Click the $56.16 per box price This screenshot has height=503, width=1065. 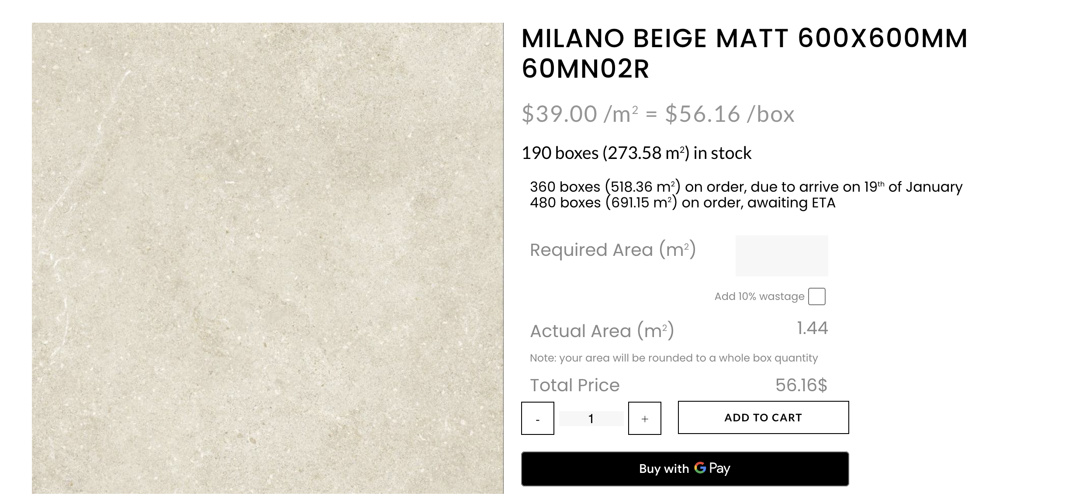tap(729, 114)
